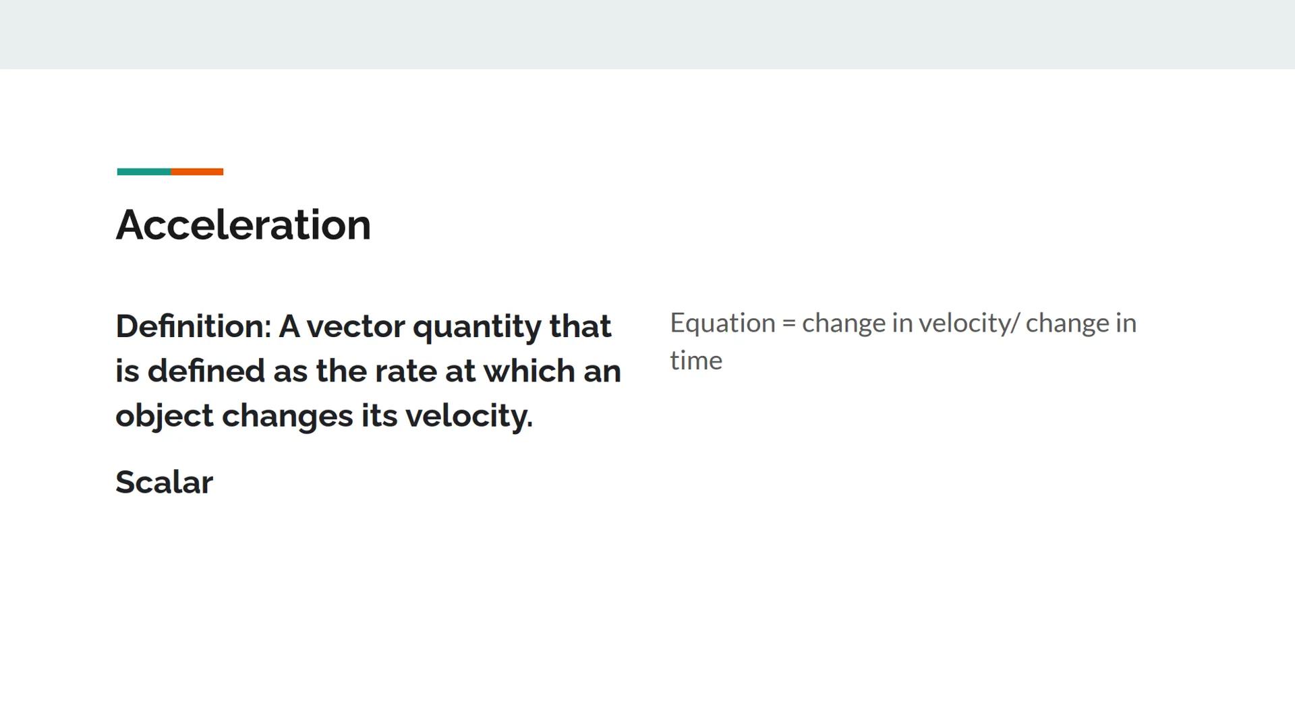
Task: Click the word "object" in the definition
Action: (x=164, y=417)
